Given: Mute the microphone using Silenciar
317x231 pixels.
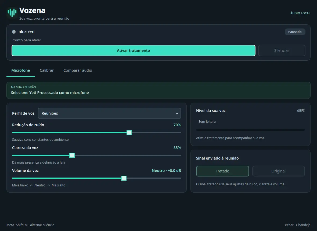Looking at the screenshot, I should 282,50.
